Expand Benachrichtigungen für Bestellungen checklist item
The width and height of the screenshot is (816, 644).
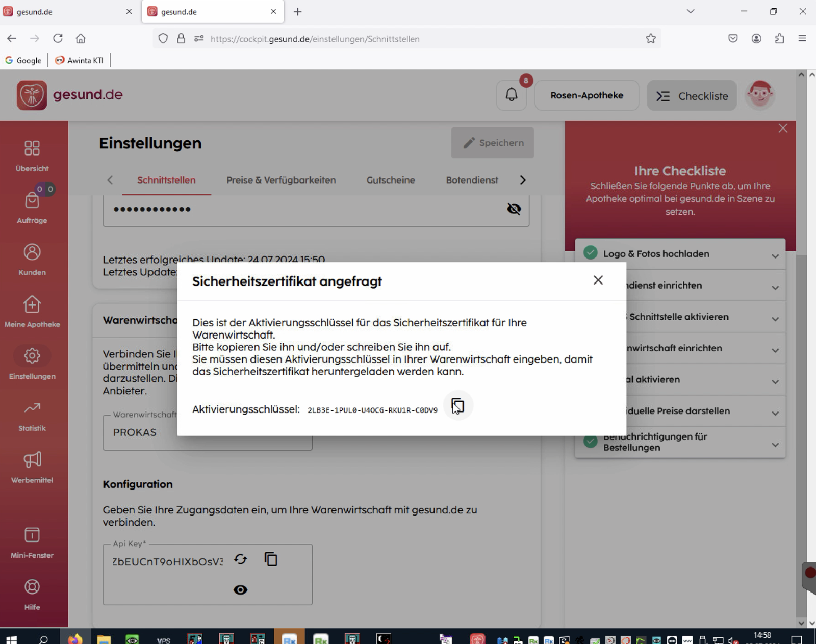click(x=680, y=442)
